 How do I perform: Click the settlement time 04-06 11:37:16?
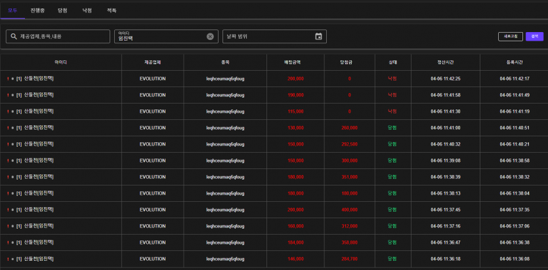tap(446, 226)
